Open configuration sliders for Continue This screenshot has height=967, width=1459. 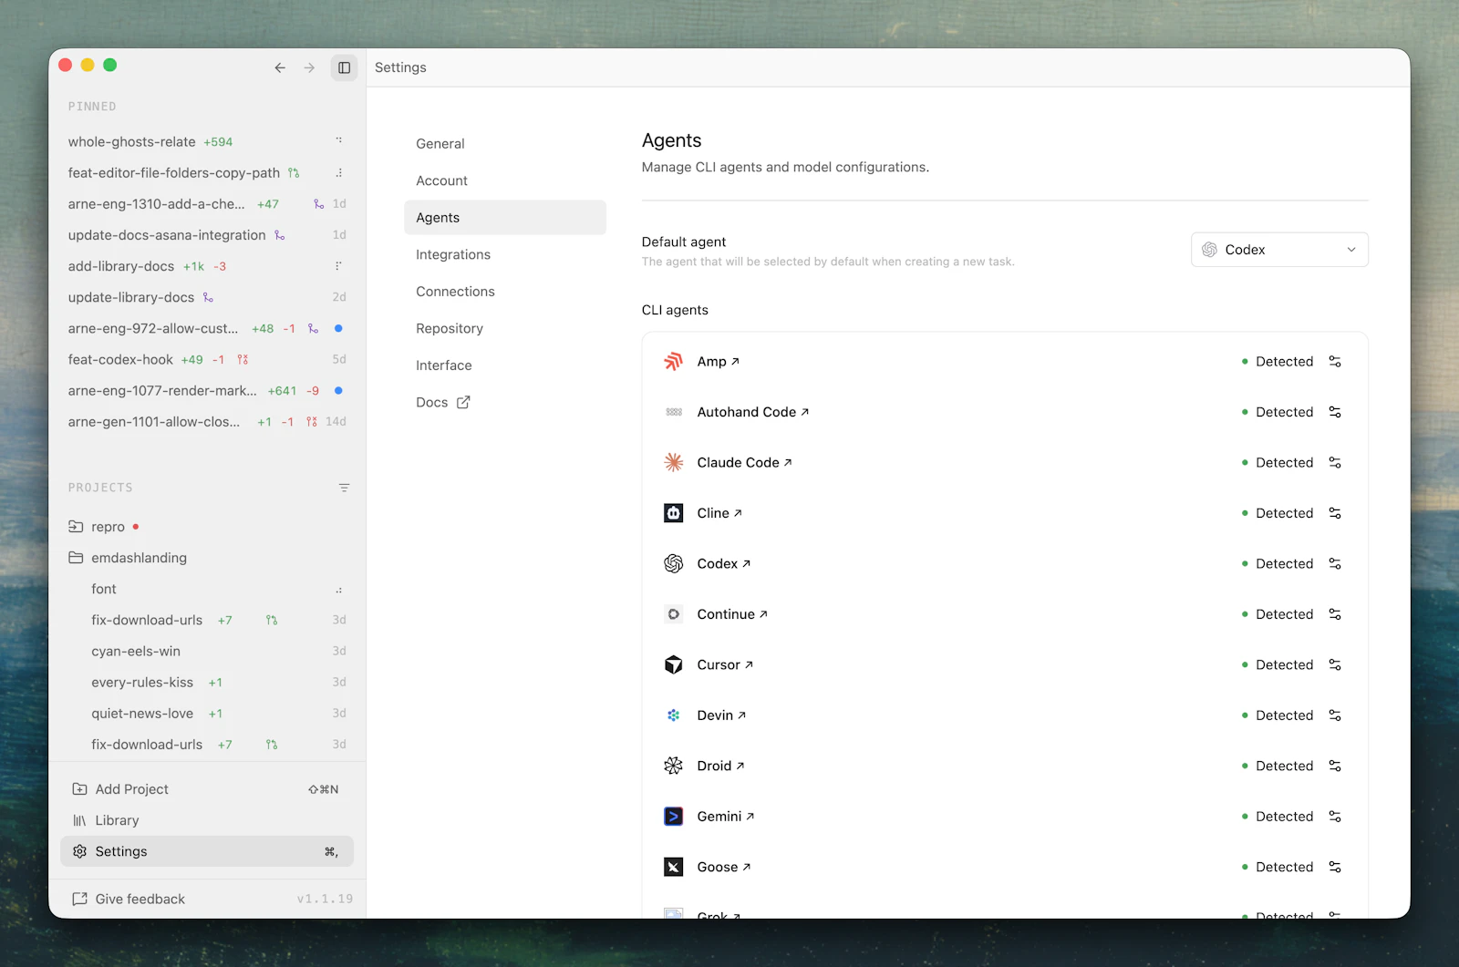point(1335,614)
